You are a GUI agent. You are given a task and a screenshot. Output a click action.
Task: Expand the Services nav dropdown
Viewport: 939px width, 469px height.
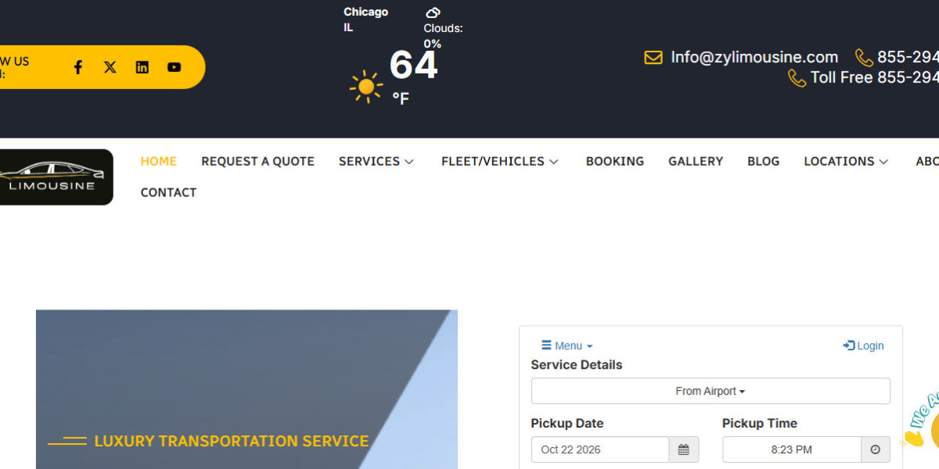[x=376, y=161]
